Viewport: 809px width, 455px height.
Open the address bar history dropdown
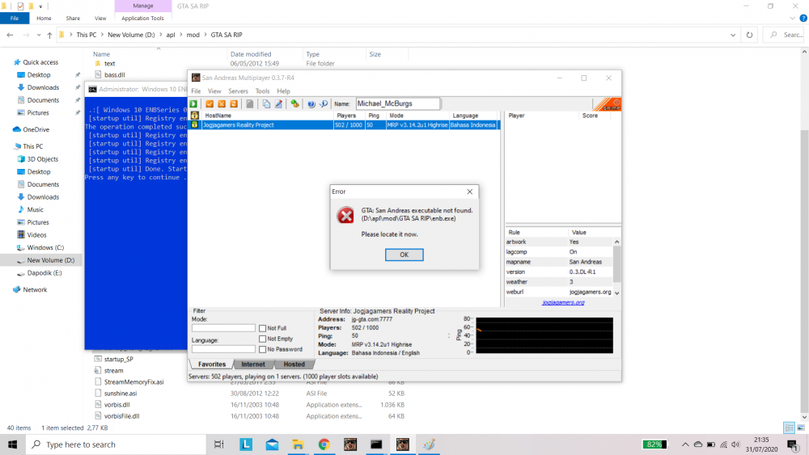click(733, 35)
